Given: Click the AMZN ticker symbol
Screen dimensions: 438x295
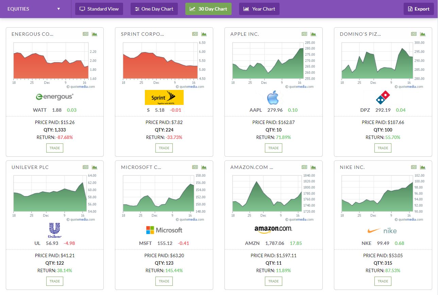Looking at the screenshot, I should [252, 243].
